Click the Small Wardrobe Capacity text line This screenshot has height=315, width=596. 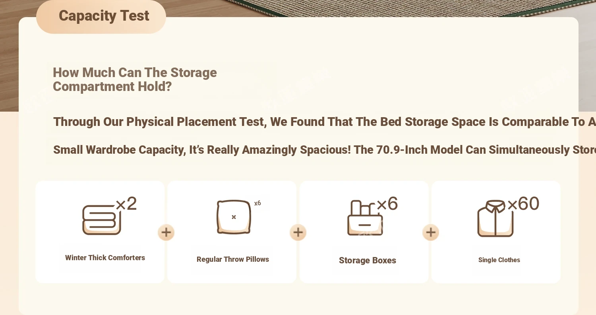(325, 150)
